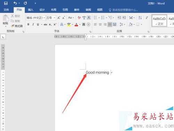The width and height of the screenshot is (174, 131).
Task: Apply borders to the paragraph
Action: coord(138,24)
